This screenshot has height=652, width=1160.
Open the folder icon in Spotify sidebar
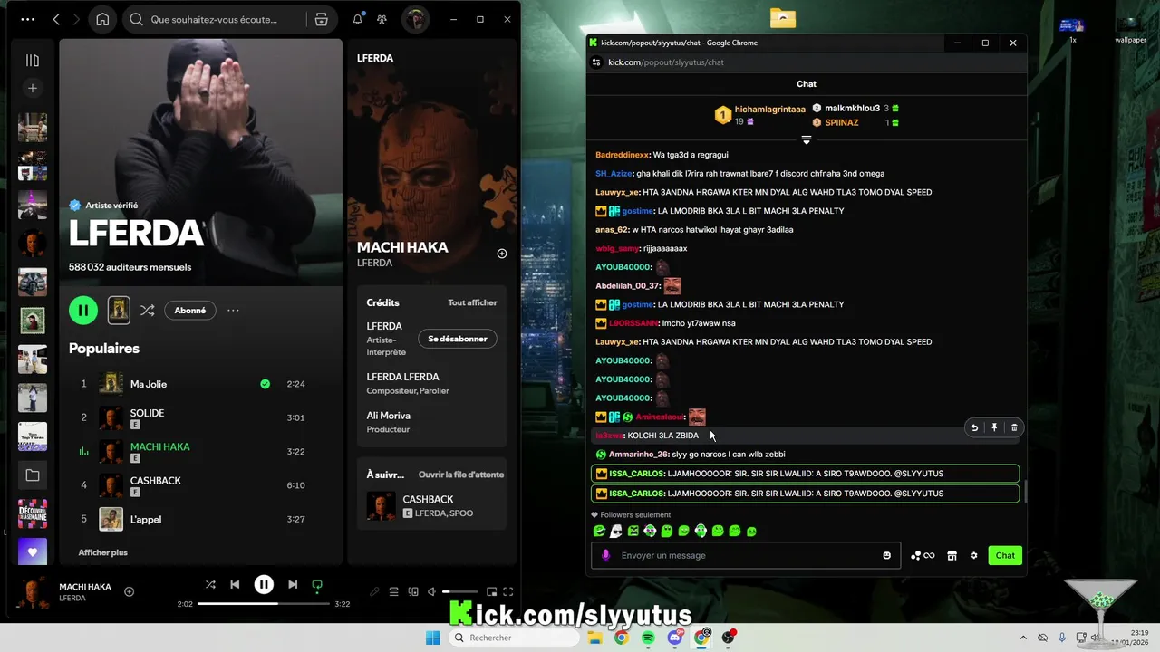(x=33, y=475)
